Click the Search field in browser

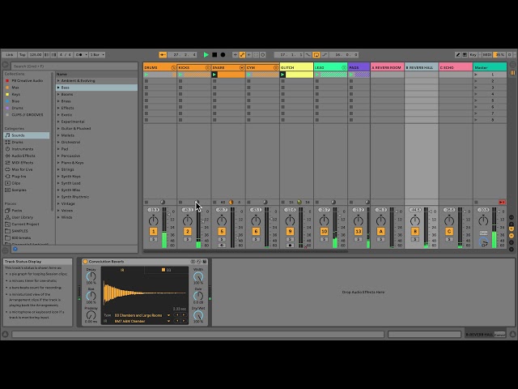(x=74, y=66)
